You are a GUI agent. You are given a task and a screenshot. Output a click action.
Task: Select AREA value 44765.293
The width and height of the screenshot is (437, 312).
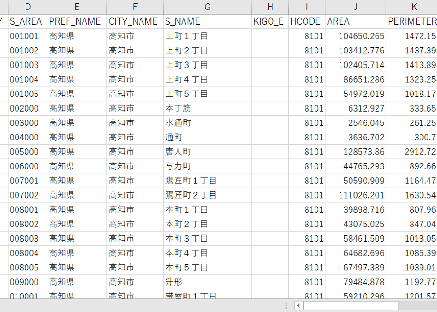tap(356, 166)
